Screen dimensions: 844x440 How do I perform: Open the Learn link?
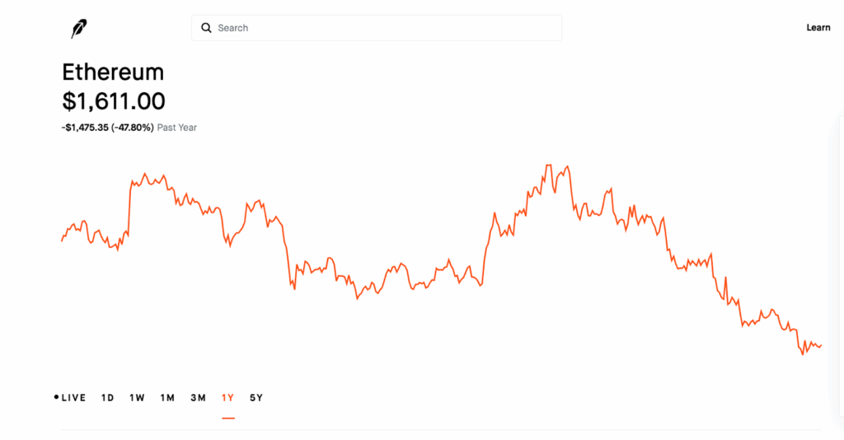click(x=818, y=28)
